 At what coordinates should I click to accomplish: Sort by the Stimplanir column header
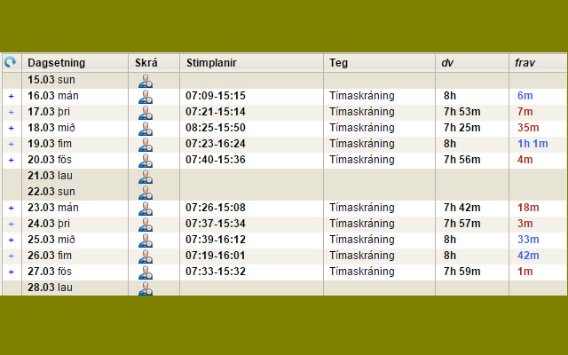tap(211, 63)
